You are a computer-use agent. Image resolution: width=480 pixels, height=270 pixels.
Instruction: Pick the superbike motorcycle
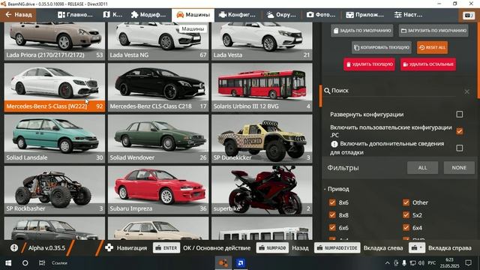click(262, 190)
